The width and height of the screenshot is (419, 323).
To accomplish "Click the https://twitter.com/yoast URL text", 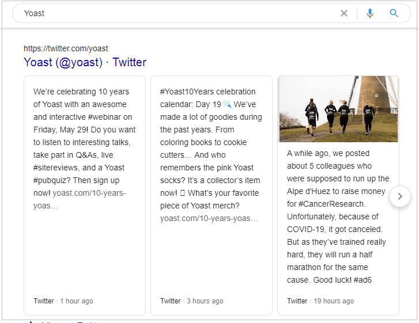I will coord(66,48).
